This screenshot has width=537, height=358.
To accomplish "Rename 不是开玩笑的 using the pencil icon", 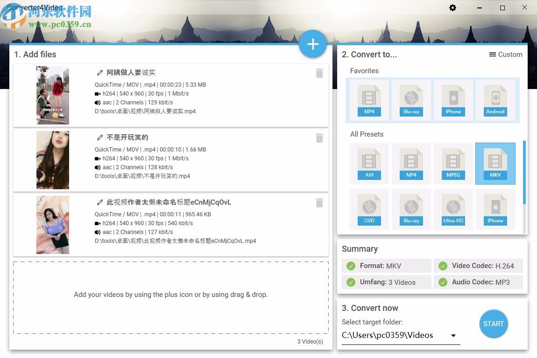I will [100, 137].
